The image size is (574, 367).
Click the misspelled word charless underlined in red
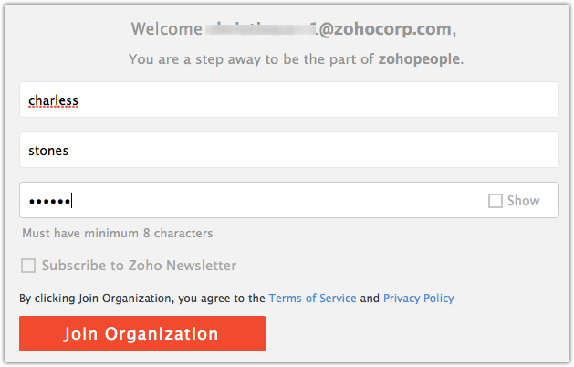[54, 100]
